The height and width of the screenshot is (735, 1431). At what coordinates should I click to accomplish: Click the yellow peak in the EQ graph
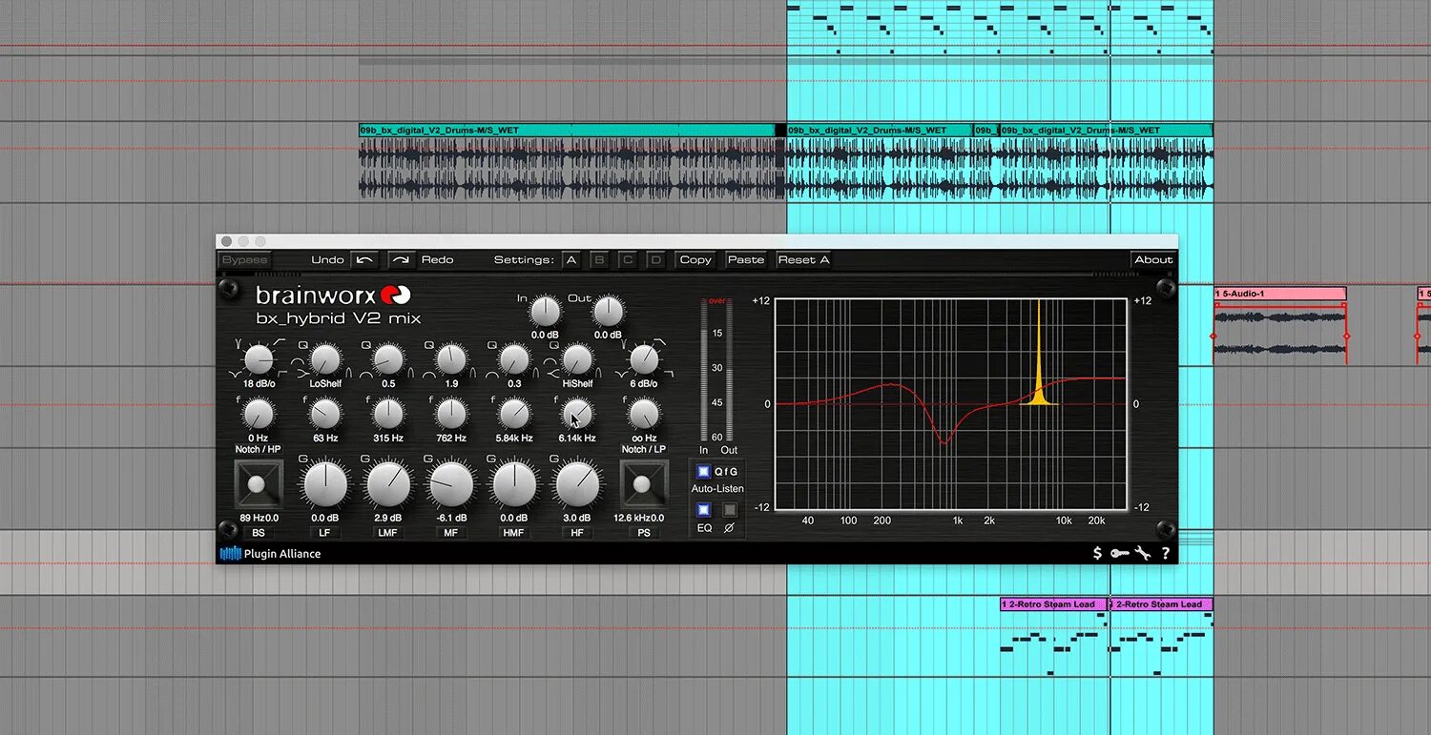pos(1038,353)
